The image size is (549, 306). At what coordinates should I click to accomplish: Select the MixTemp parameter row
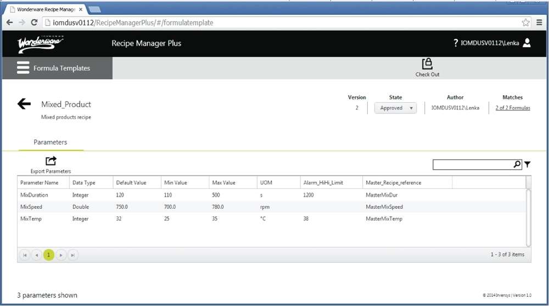click(272, 219)
